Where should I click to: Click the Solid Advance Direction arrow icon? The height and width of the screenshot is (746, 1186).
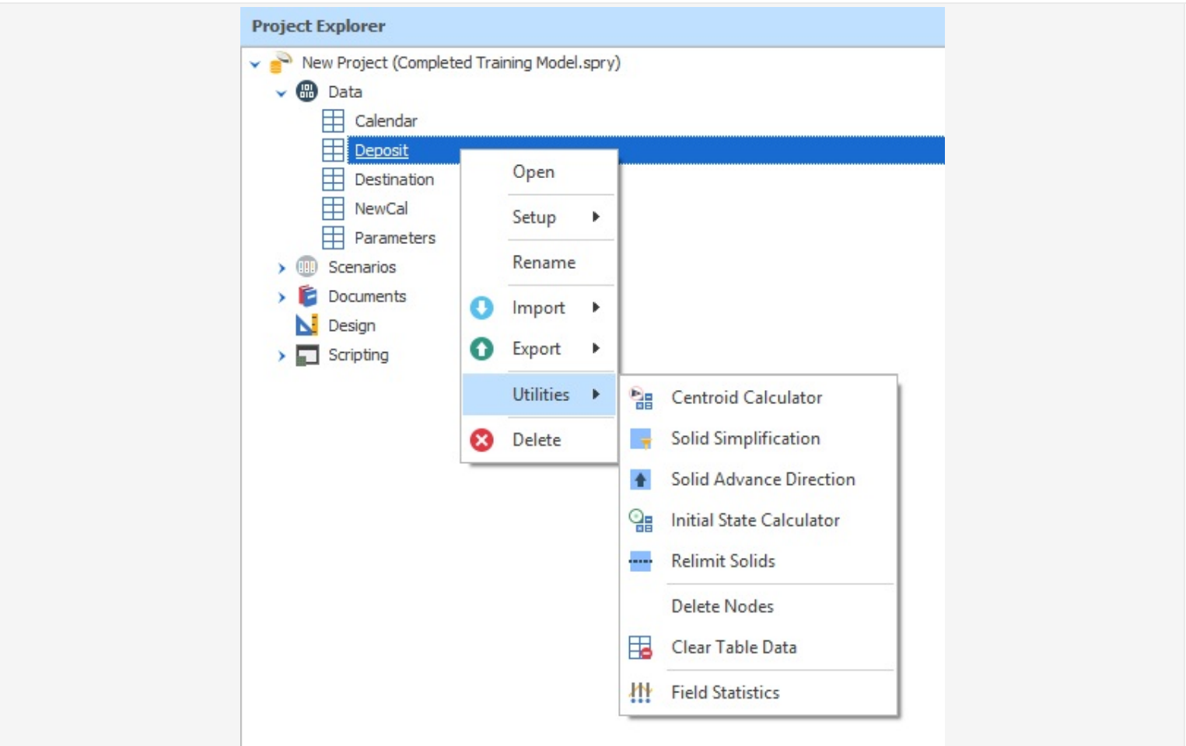click(x=641, y=479)
